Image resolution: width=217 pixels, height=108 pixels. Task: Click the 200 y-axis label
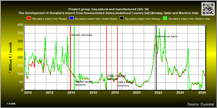pos(20,58)
